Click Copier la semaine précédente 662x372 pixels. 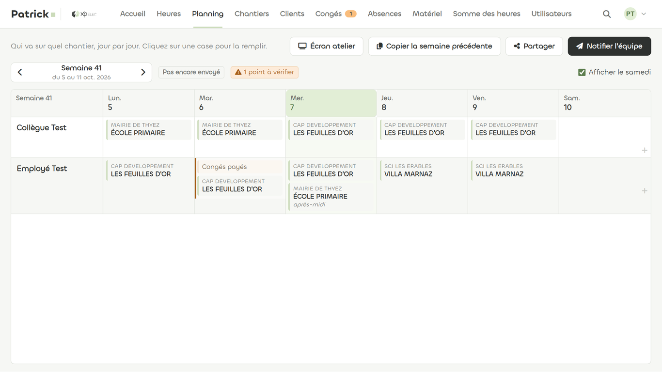click(x=434, y=46)
